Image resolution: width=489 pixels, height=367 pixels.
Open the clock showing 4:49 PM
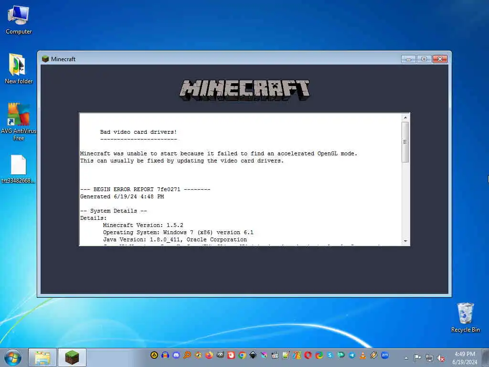tap(465, 358)
